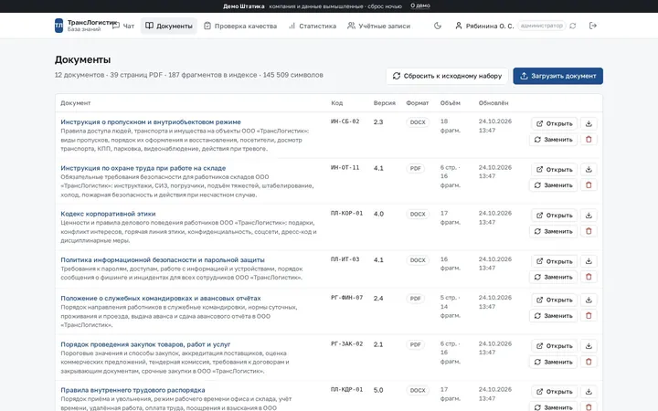The image size is (658, 411).
Task: Open Инструкция по охране труда via Открыть
Action: pyautogui.click(x=555, y=170)
